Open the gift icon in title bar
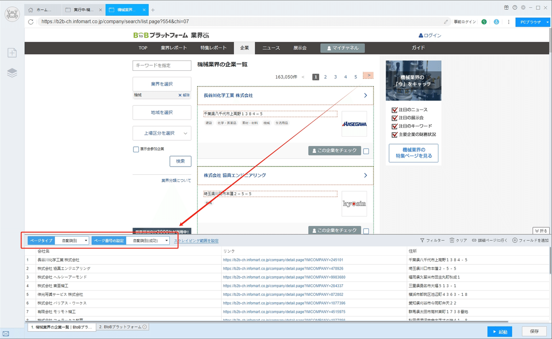The width and height of the screenshot is (552, 339). click(506, 7)
